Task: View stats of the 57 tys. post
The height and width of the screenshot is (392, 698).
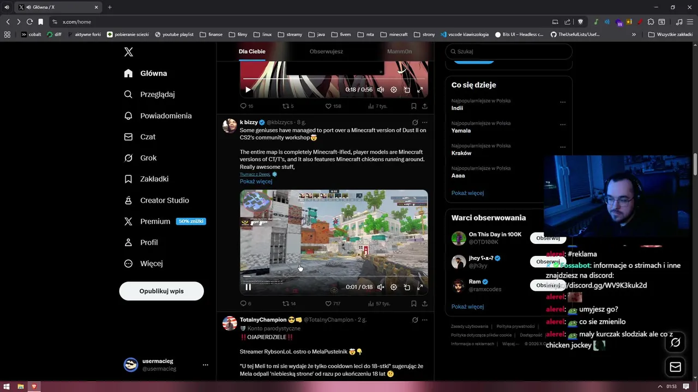Action: tap(379, 303)
